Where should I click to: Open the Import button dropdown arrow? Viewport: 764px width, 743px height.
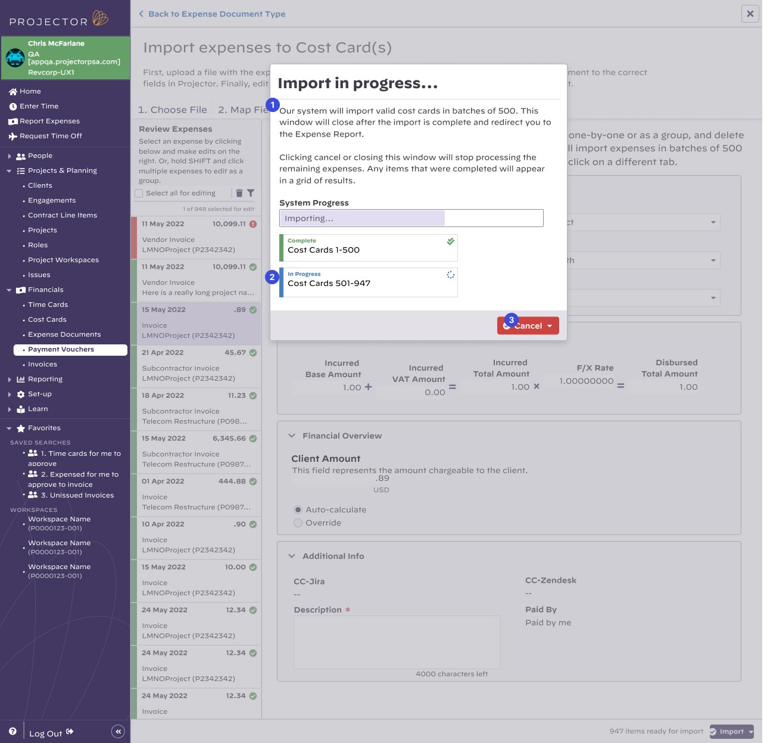[751, 732]
